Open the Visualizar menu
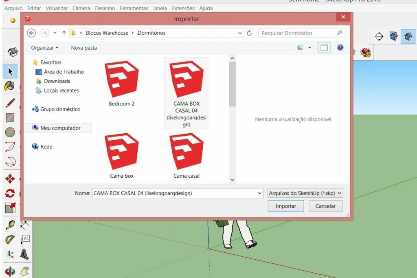417x278 pixels. pyautogui.click(x=56, y=8)
